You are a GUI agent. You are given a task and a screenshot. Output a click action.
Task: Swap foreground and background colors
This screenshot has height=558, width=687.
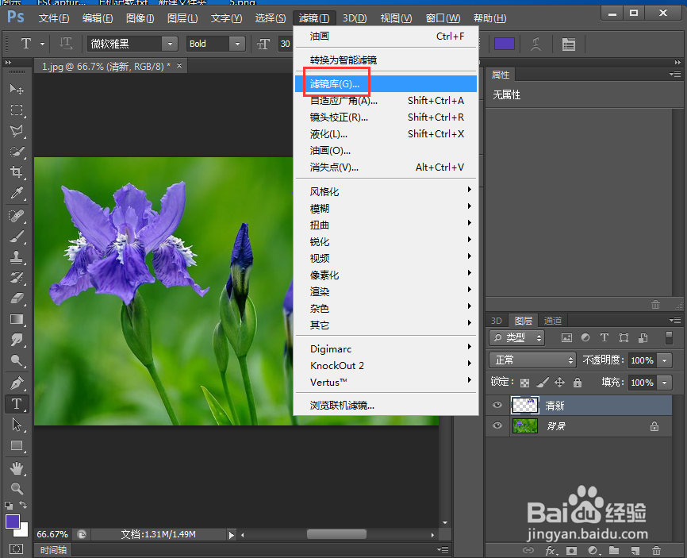[x=23, y=505]
